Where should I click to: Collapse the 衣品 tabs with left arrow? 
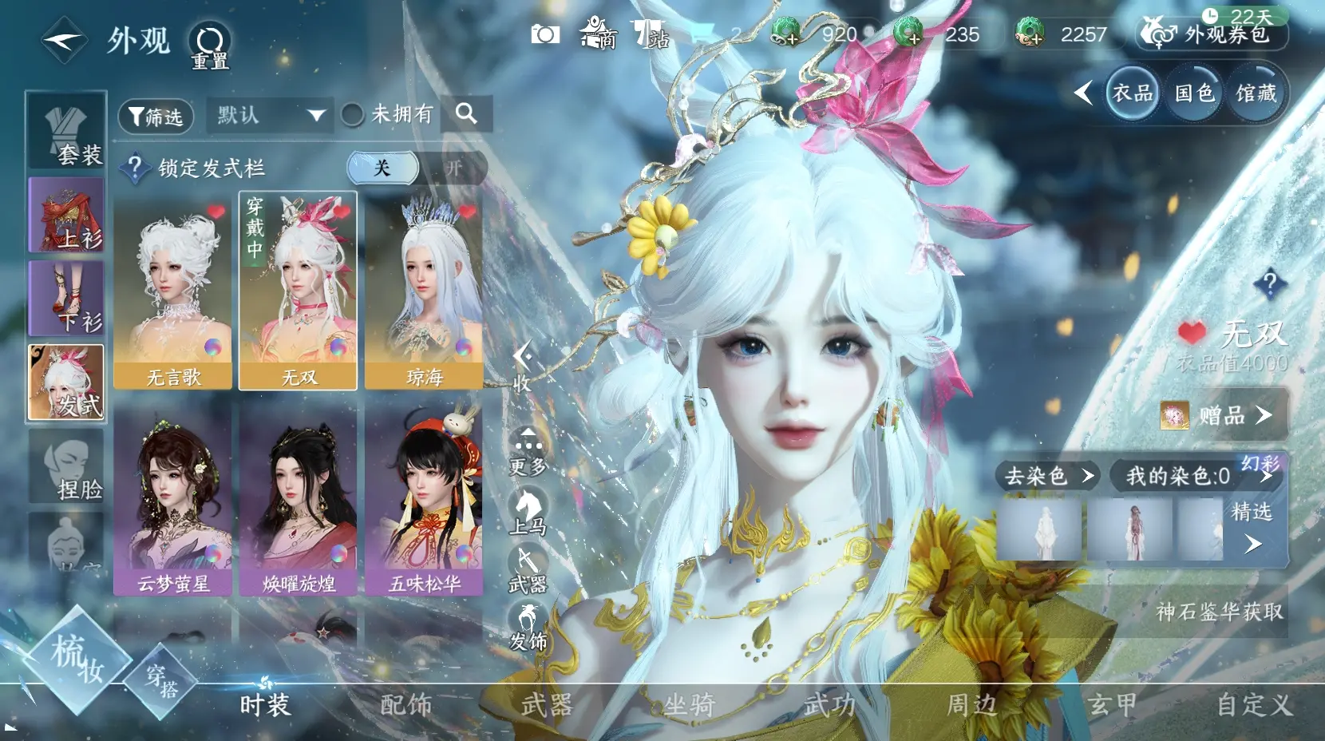tap(1083, 93)
